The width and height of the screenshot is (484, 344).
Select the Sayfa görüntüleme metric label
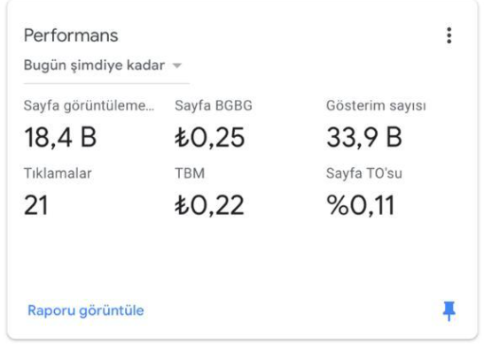point(89,105)
